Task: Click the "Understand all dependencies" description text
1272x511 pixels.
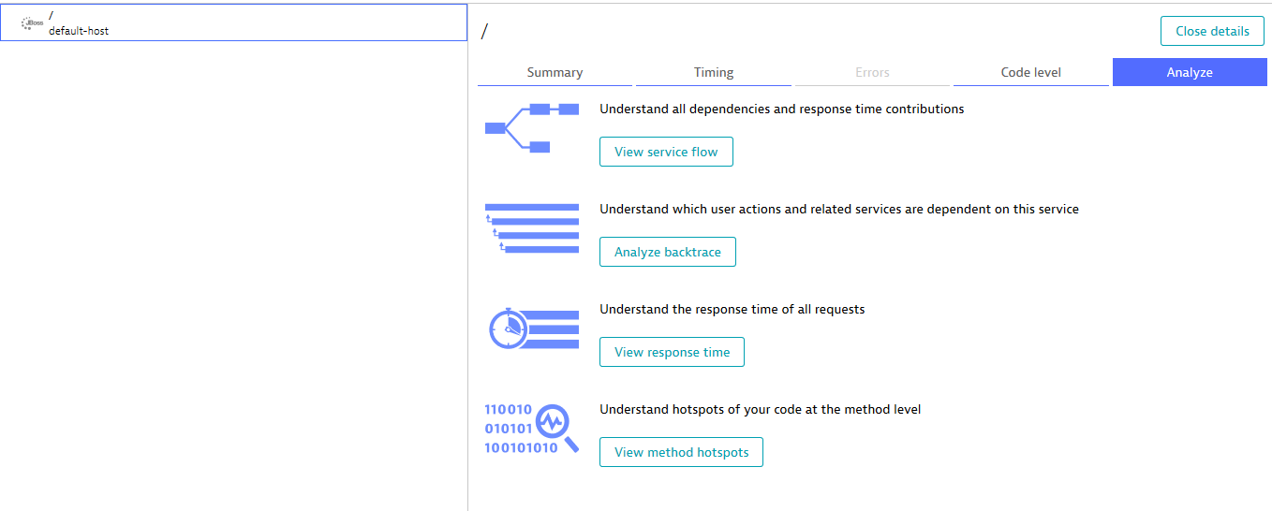Action: tap(781, 109)
